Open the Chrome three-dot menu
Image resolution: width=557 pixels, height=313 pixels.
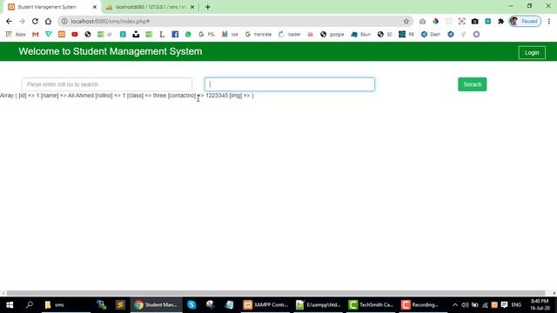point(549,21)
